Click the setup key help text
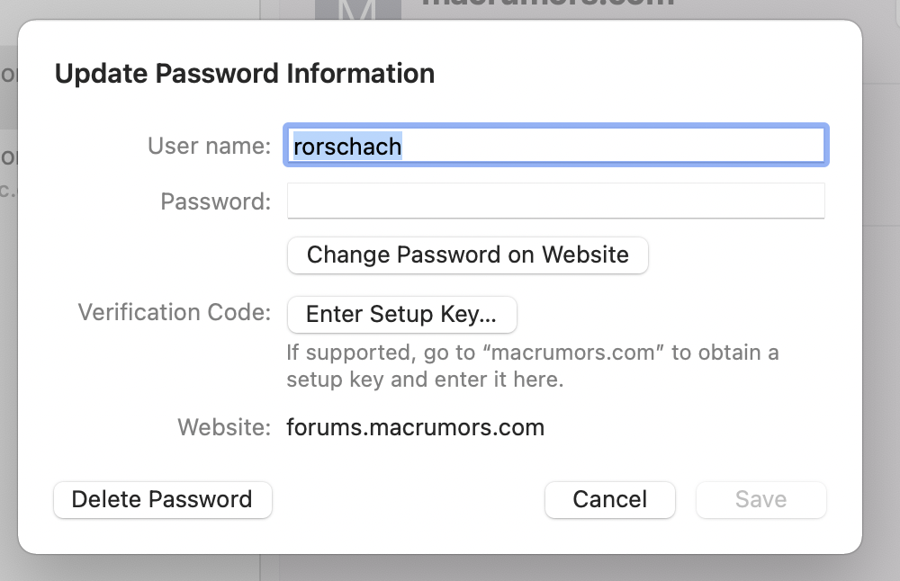 pos(532,365)
